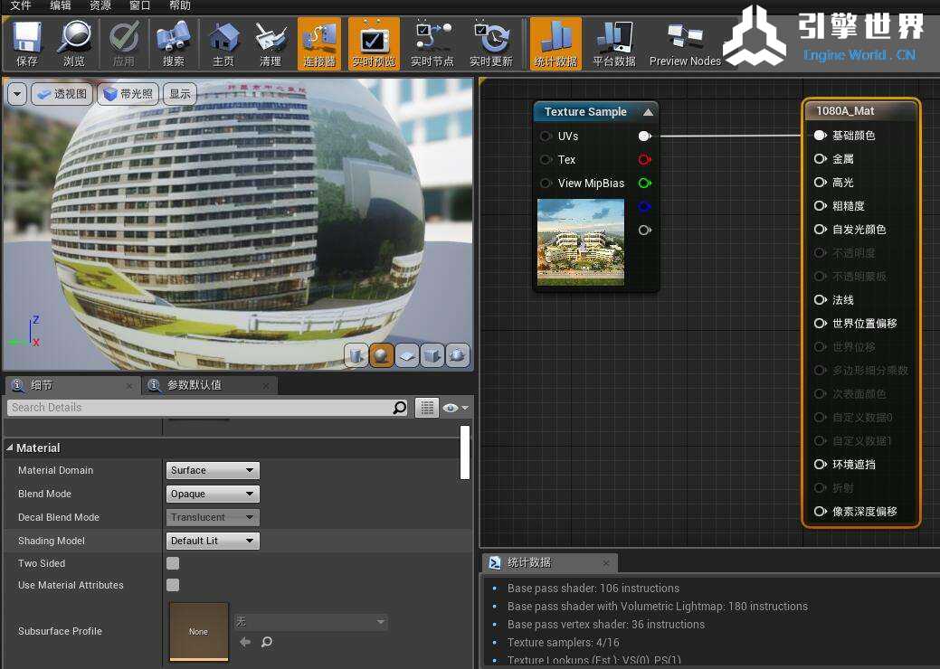Toggle the 连接器 connectors toolbar button

319,43
